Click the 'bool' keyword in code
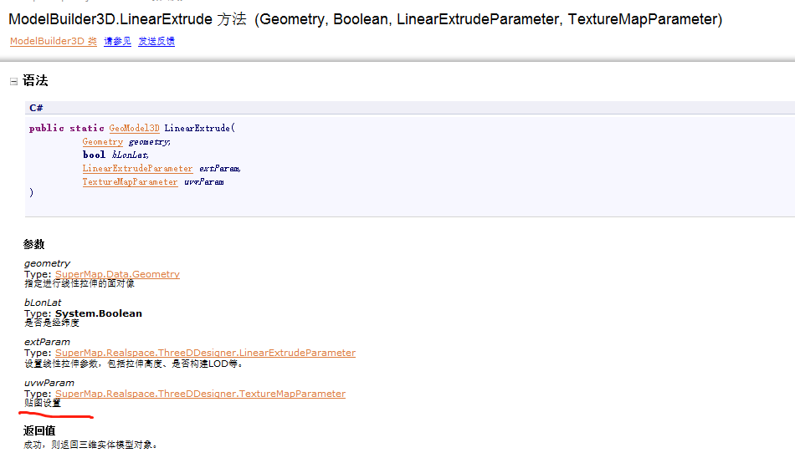The width and height of the screenshot is (795, 458). 94,155
